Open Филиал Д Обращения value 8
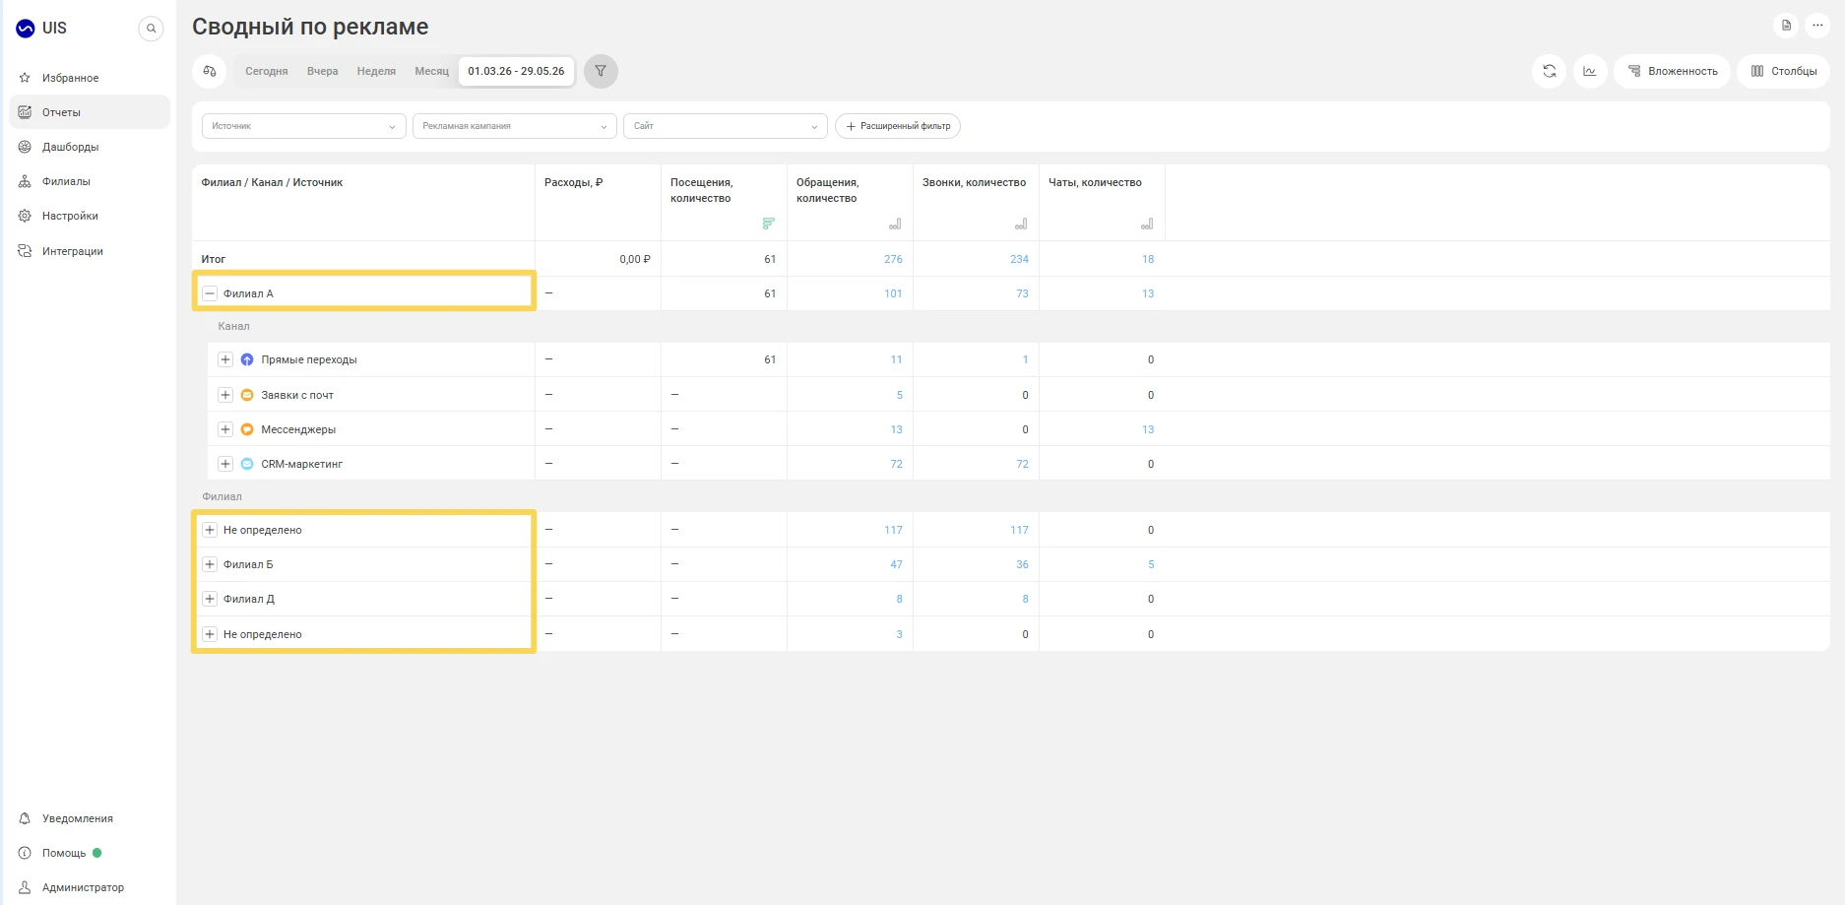Viewport: 1845px width, 905px height. coord(899,599)
